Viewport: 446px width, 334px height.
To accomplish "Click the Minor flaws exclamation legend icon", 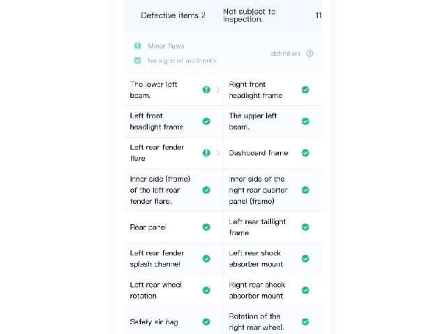I will 137,46.
